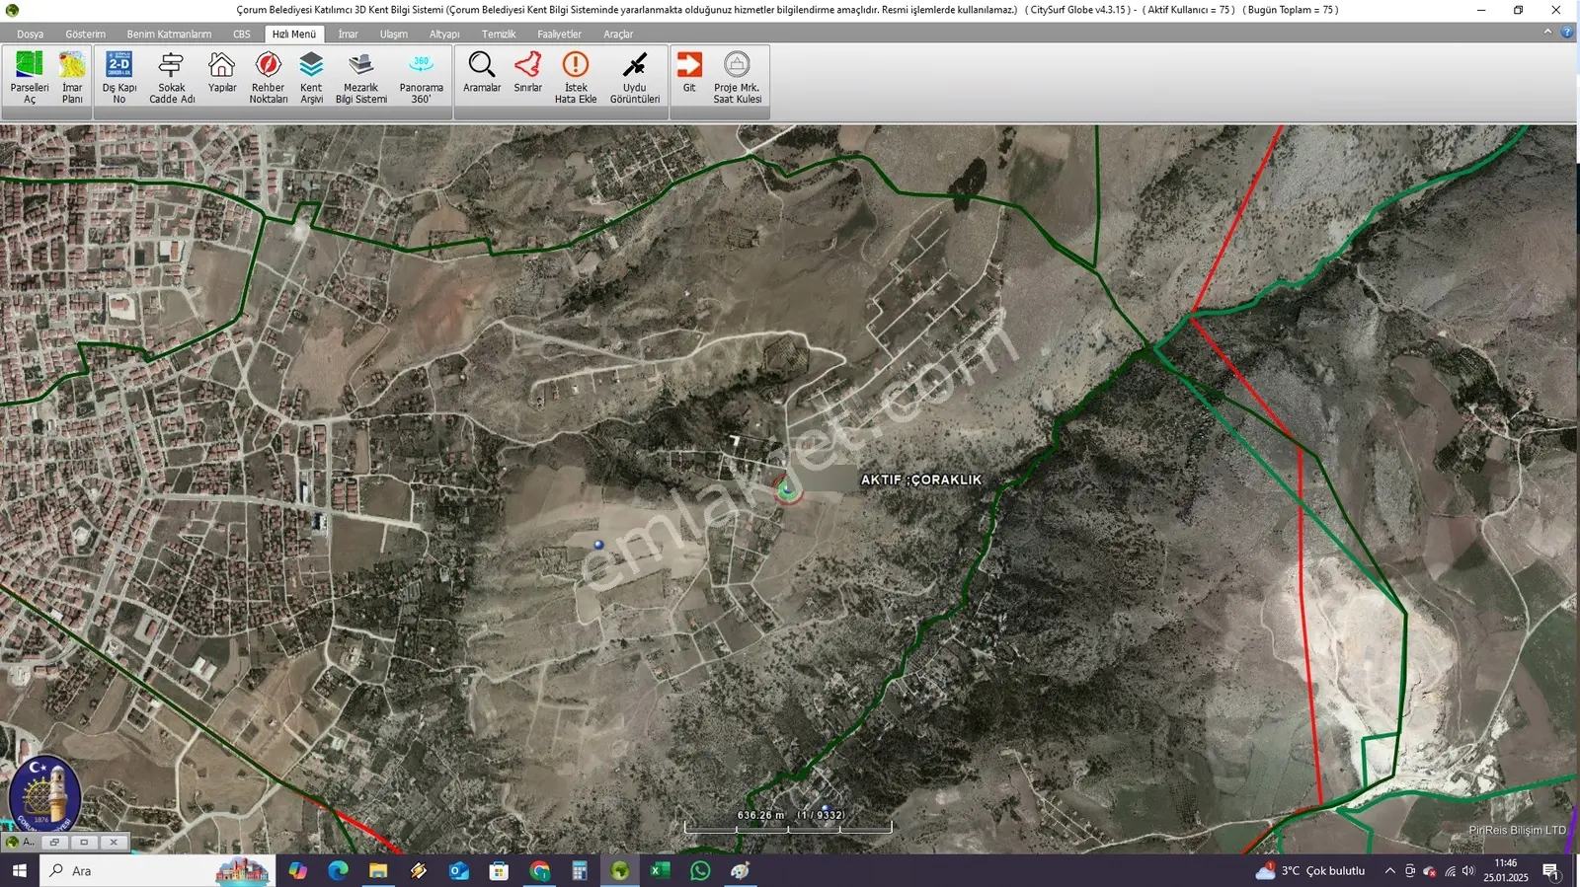Go to Proje Mrk. Saat Kulesi

[x=737, y=78]
